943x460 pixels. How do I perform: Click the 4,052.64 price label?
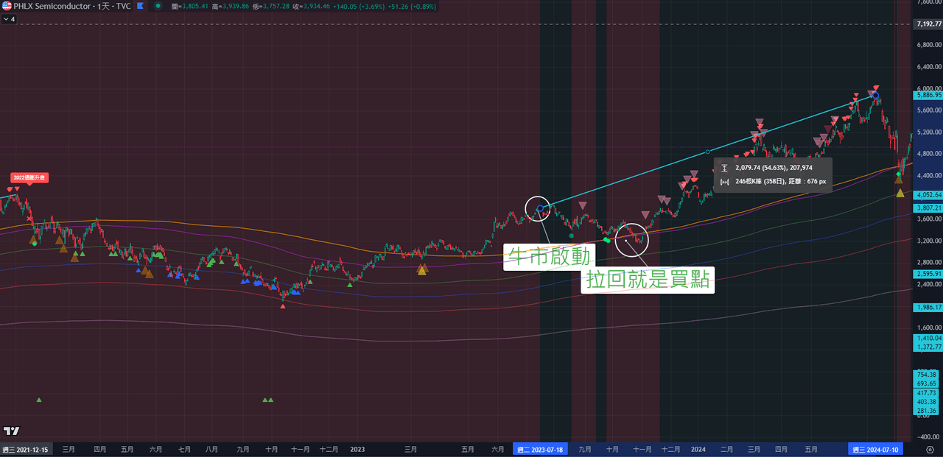click(x=928, y=195)
